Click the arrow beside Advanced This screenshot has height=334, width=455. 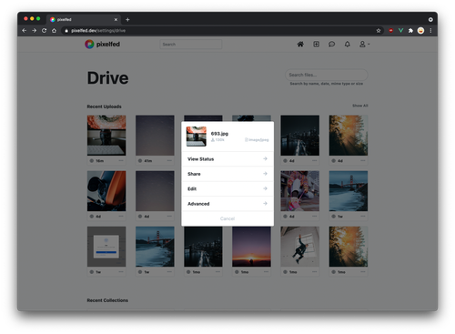tap(265, 204)
